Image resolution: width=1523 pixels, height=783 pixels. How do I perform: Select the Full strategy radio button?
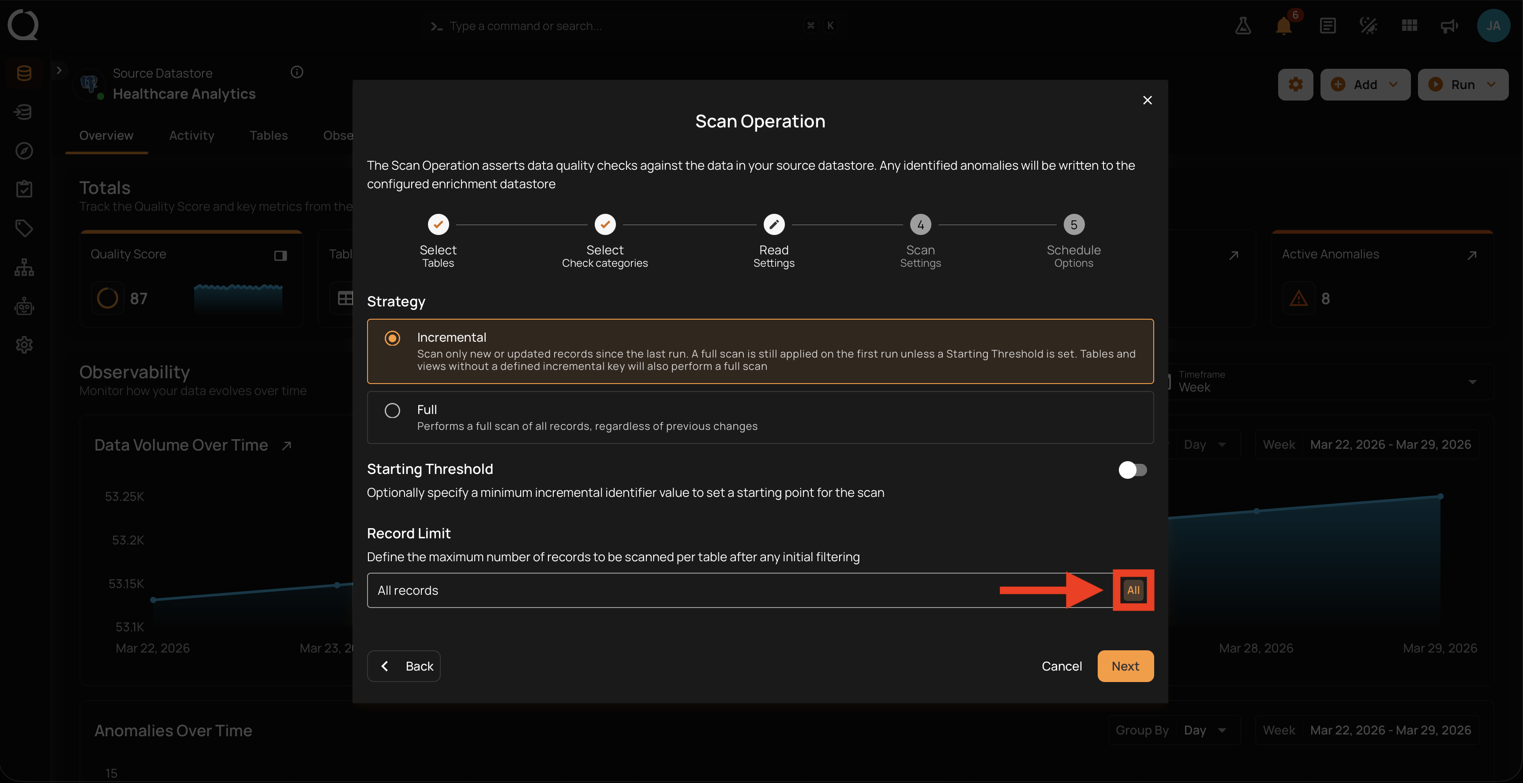[x=392, y=410]
